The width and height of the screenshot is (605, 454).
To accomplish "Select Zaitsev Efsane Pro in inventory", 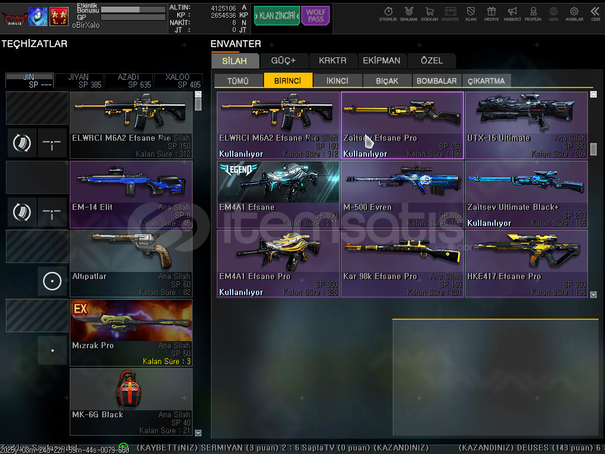I will pyautogui.click(x=402, y=125).
